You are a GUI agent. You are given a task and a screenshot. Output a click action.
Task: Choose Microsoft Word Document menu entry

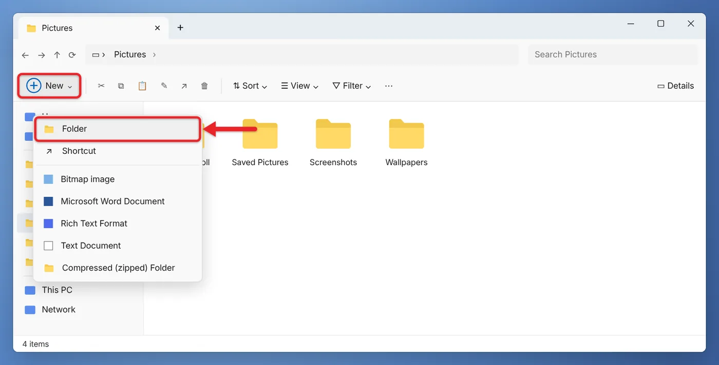[x=118, y=201]
